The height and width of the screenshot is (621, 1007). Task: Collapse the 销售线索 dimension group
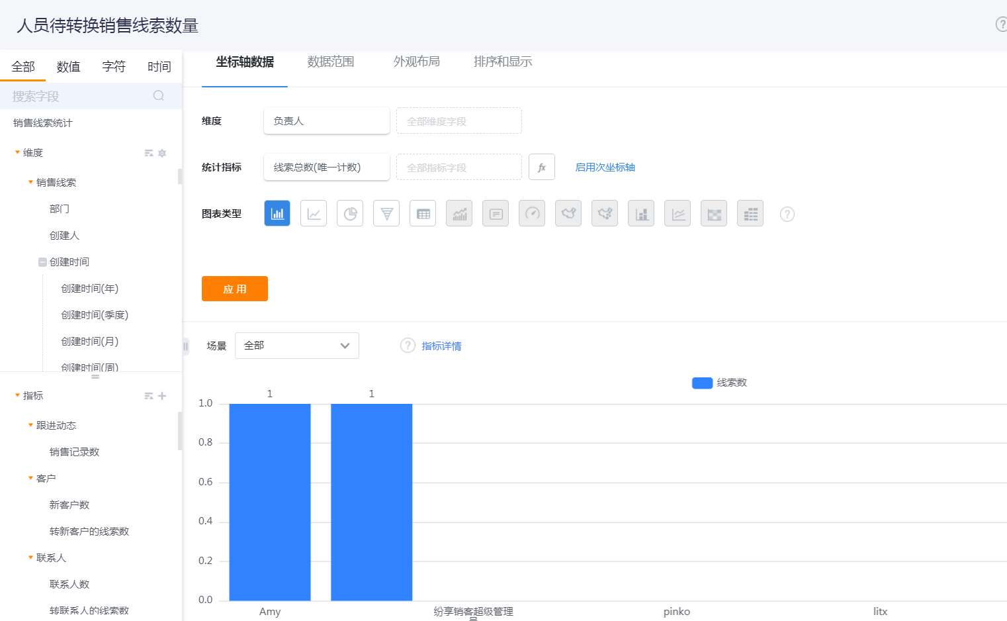30,182
